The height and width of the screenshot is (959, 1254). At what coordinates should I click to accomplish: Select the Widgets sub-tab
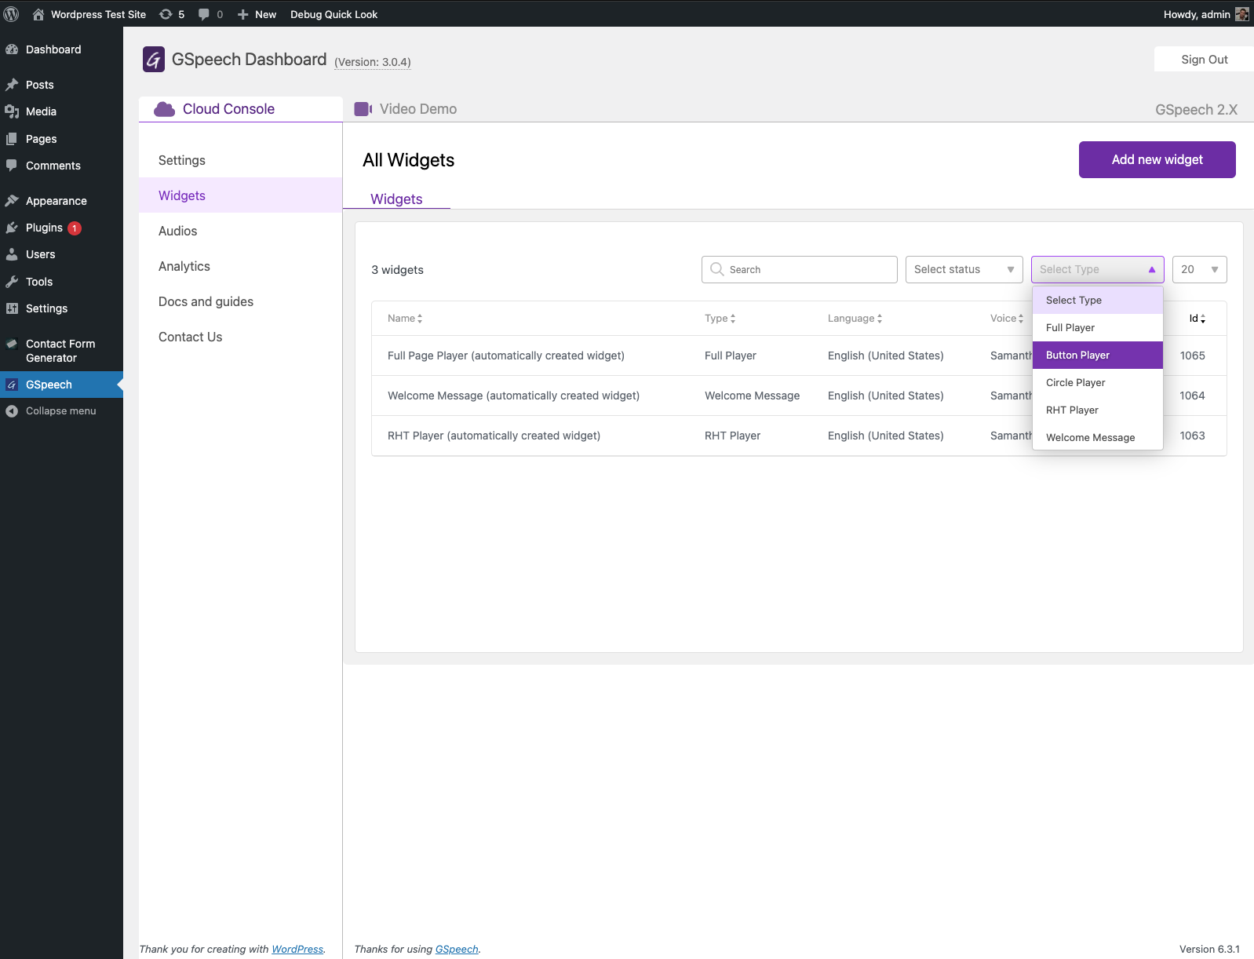(396, 199)
